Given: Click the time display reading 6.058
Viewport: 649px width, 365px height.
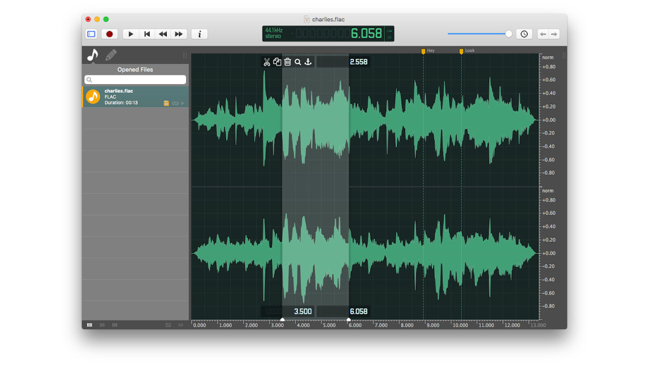Looking at the screenshot, I should click(x=366, y=33).
